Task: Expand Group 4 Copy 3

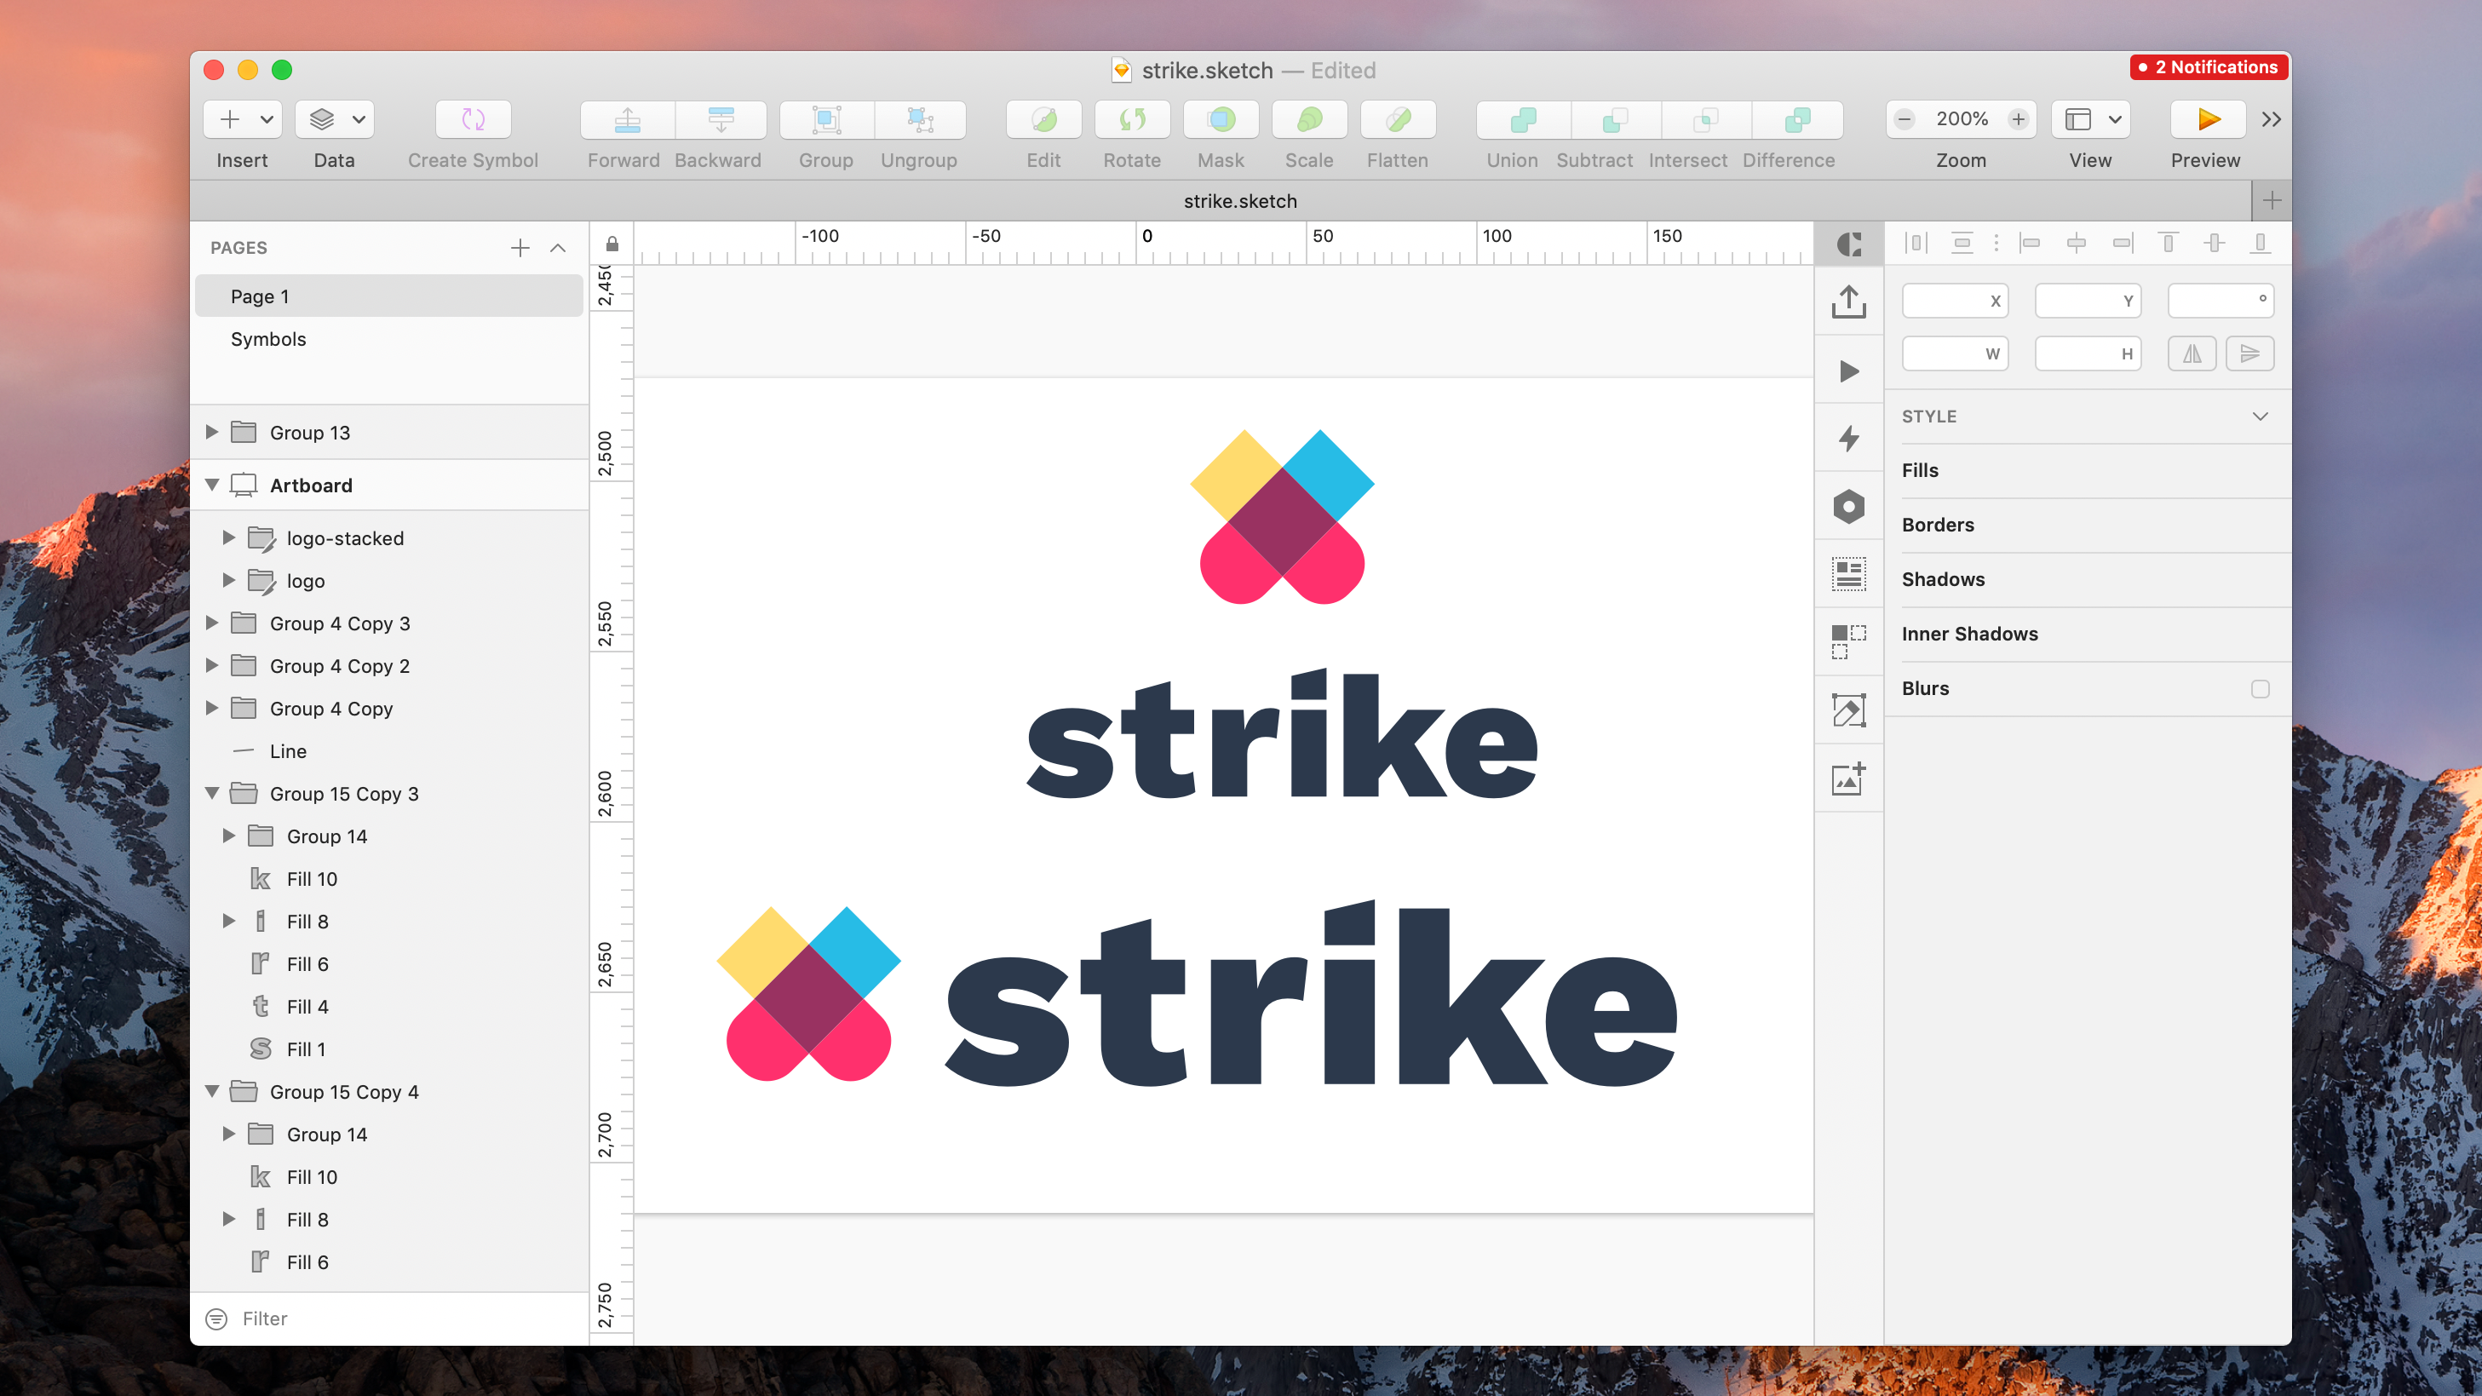Action: coord(212,623)
